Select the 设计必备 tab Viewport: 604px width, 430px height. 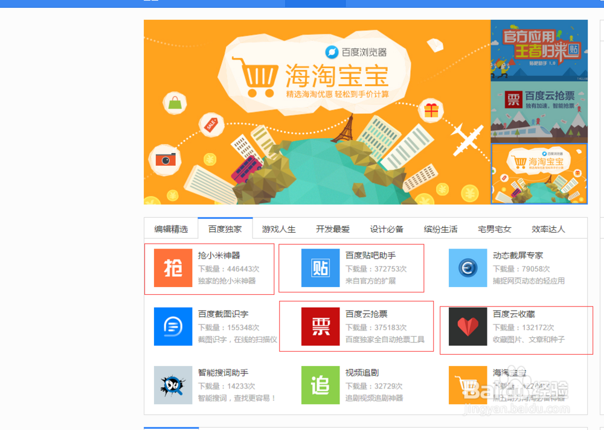point(387,229)
